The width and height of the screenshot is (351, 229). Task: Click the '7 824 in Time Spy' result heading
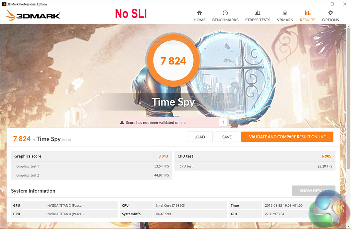(x=42, y=139)
